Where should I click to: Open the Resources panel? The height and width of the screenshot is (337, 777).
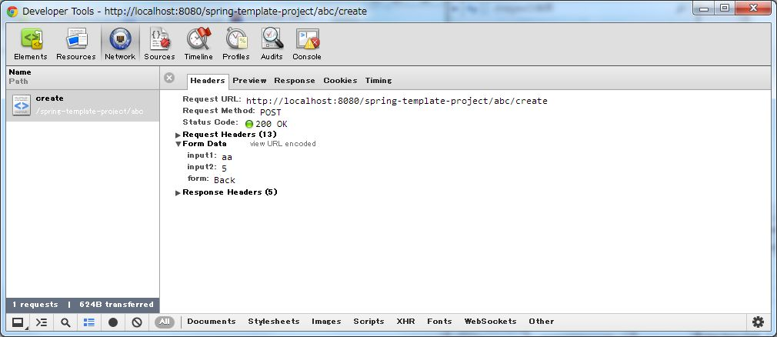[76, 44]
